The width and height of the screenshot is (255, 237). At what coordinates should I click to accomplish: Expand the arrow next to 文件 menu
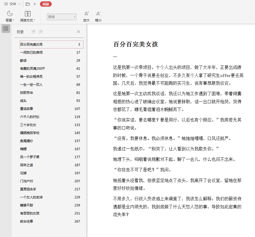[20, 4]
